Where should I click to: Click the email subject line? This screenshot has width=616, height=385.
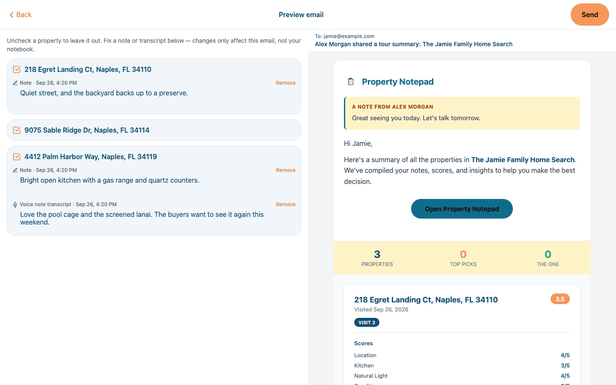[x=414, y=44]
